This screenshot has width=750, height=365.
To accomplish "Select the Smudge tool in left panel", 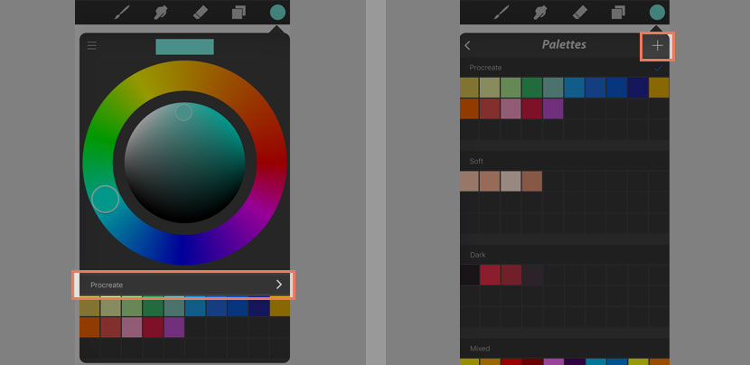I will tap(161, 12).
